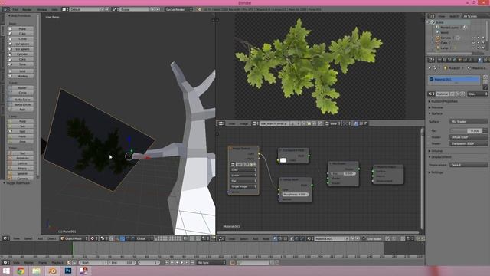
Task: Open viewport shading mode selector
Action: tap(93, 238)
